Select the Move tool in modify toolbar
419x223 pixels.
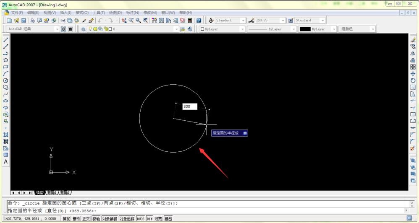click(413, 74)
